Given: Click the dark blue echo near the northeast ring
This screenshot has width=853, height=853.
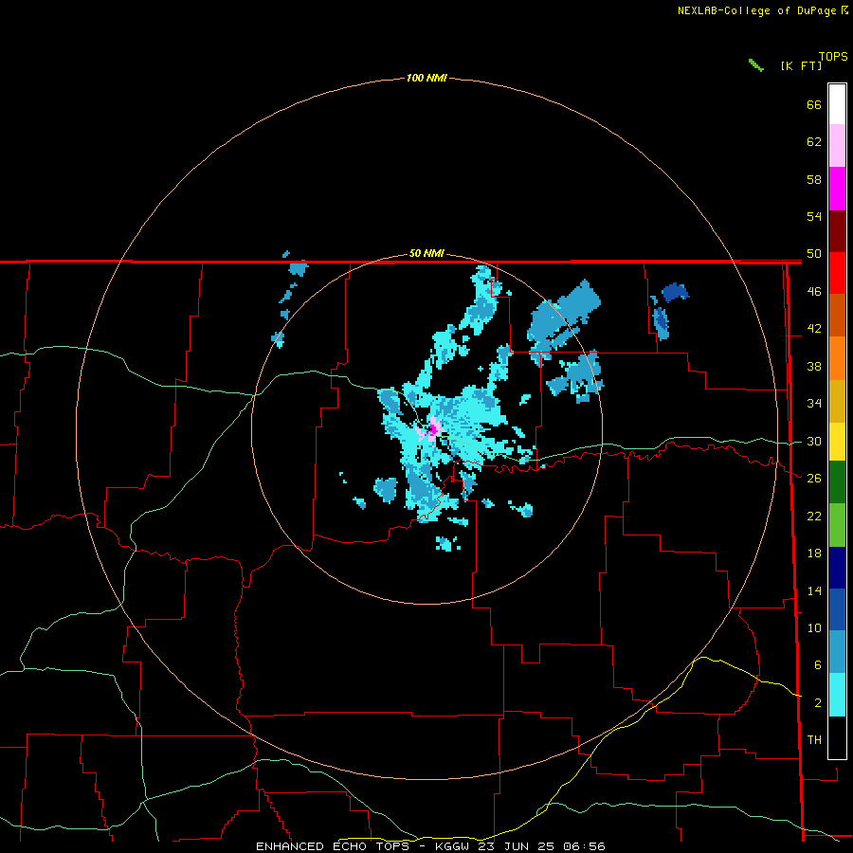Looking at the screenshot, I should (x=675, y=293).
